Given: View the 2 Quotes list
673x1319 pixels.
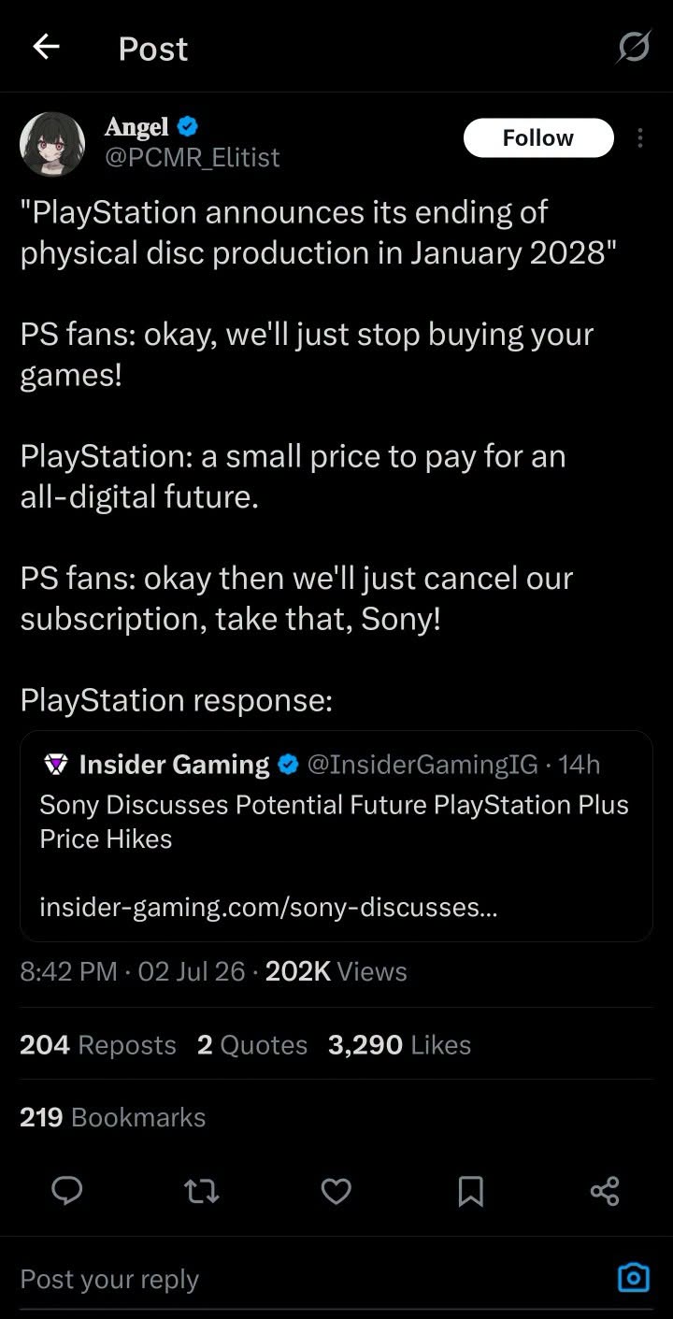Looking at the screenshot, I should tap(252, 1044).
